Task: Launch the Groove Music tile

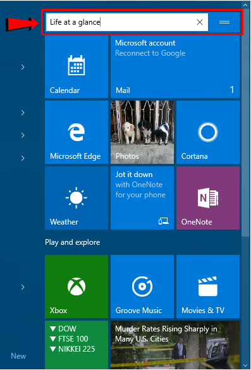Action: tap(142, 287)
